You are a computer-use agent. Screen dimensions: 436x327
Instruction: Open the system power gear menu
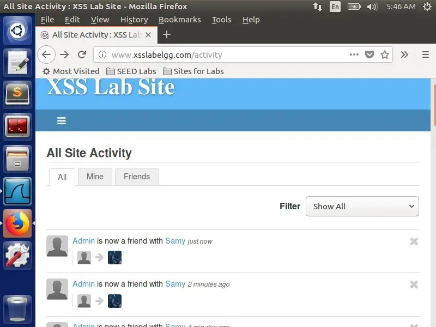[x=427, y=7]
